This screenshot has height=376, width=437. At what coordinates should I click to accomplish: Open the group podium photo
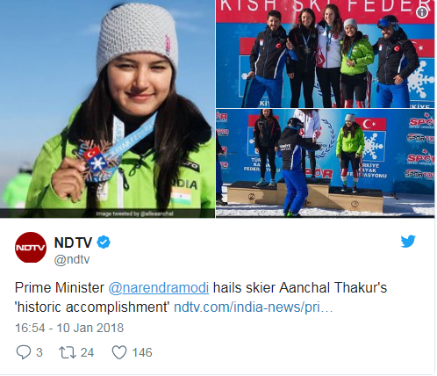(326, 54)
